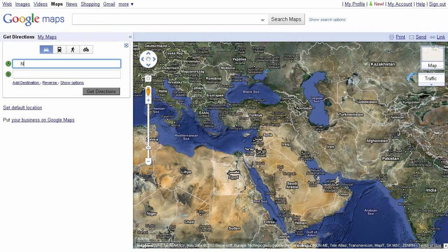Screen dimensions: 448x252
Task: Pan map left using navigation arrow
Action: (x=143, y=59)
